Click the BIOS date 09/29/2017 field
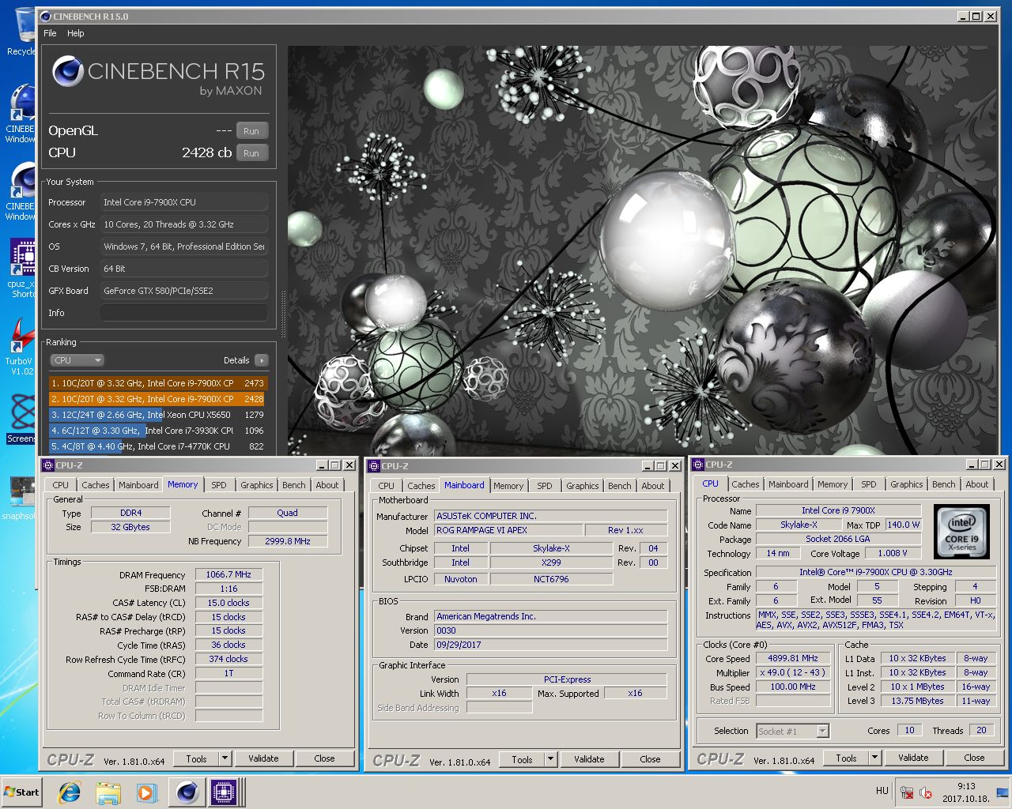The image size is (1012, 809). point(550,645)
